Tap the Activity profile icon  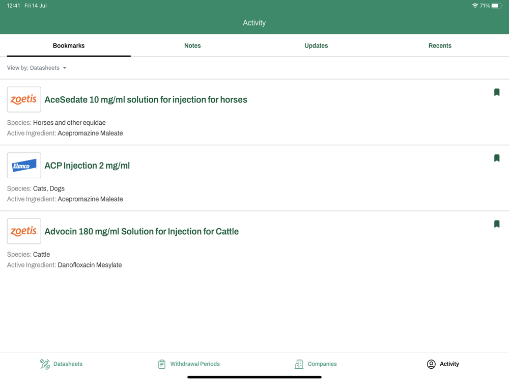[431, 364]
